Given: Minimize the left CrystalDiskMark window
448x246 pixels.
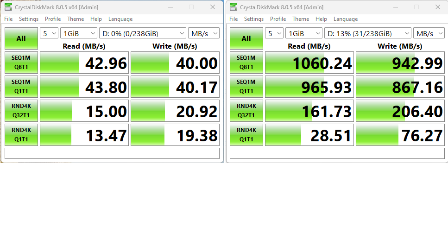Looking at the screenshot, I should click(170, 7).
